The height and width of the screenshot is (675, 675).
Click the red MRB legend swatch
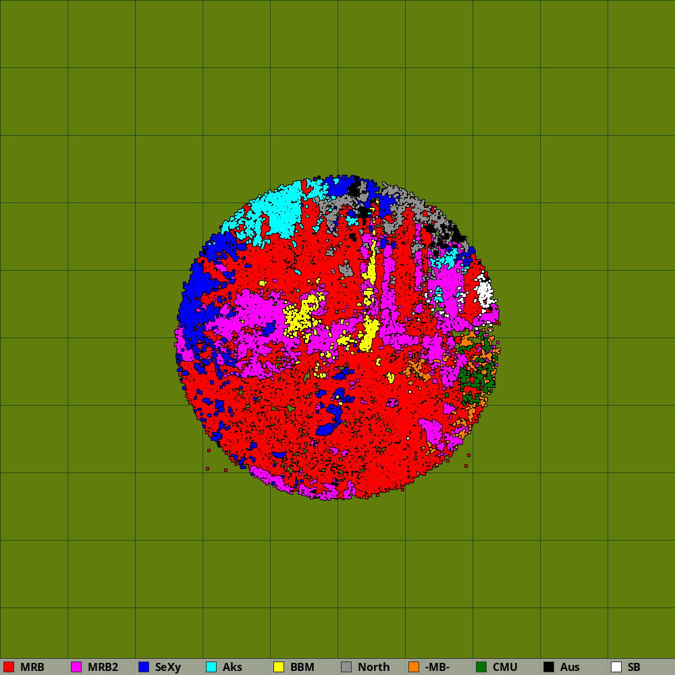9,667
